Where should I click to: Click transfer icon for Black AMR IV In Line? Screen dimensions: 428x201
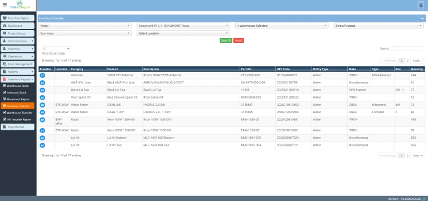(42, 82)
